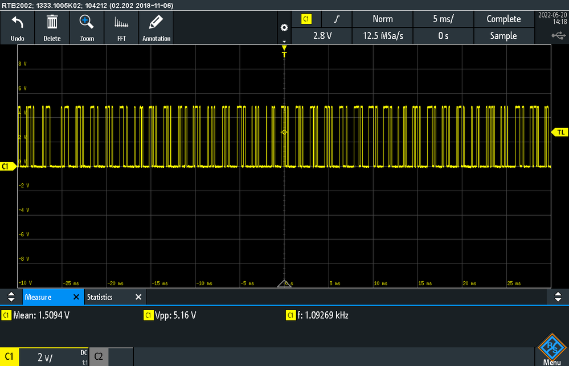The height and width of the screenshot is (366, 569).
Task: Open the C1 2 V/ vertical scale
Action: (x=54, y=357)
